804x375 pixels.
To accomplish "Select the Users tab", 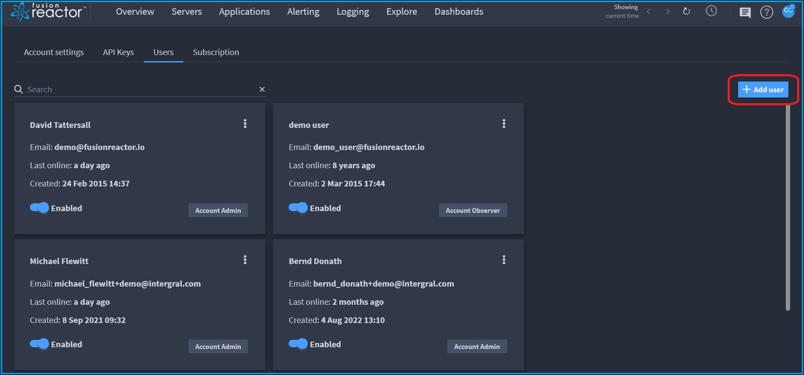I will click(163, 52).
